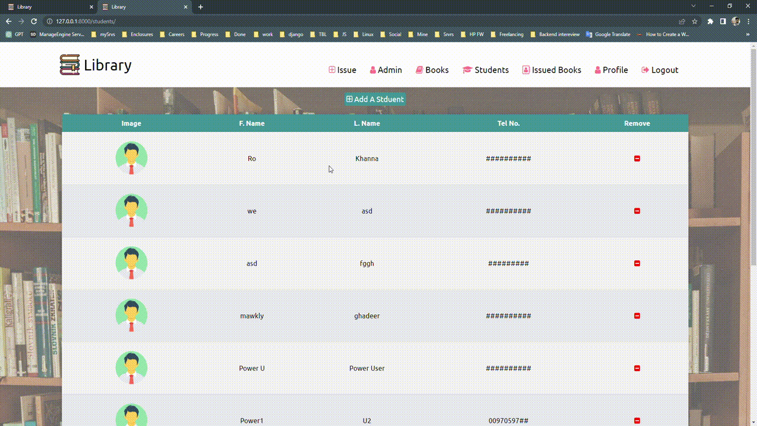Open ManageEngine Serv bookmark
Screen dimensions: 757x426
click(x=57, y=34)
